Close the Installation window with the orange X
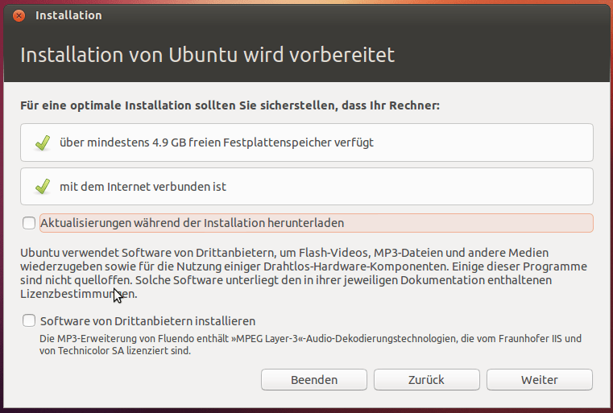The height and width of the screenshot is (413, 613). coord(19,15)
